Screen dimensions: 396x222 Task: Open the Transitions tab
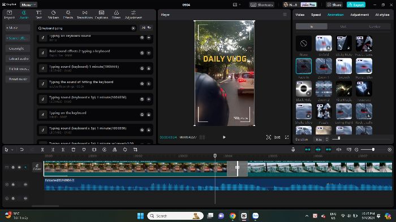click(85, 15)
